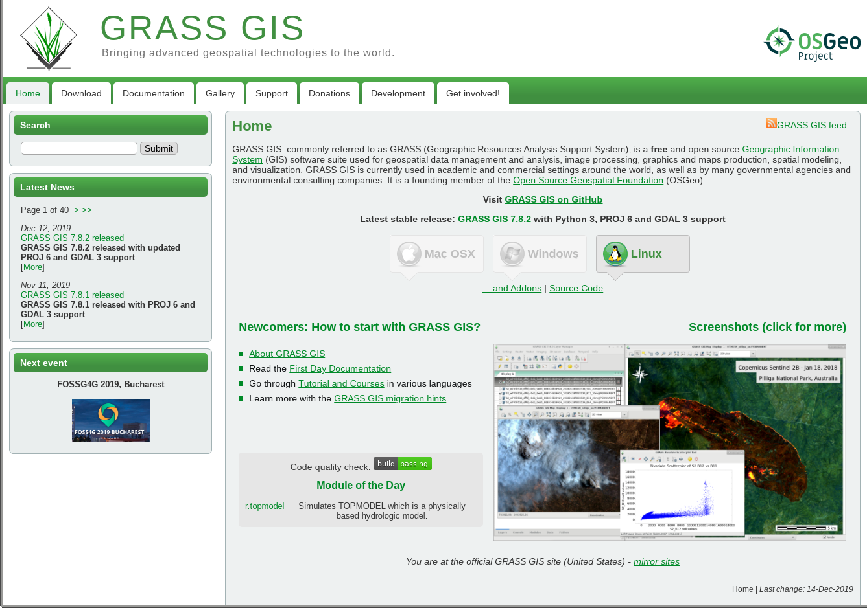Jump to last news page arrows

point(87,210)
